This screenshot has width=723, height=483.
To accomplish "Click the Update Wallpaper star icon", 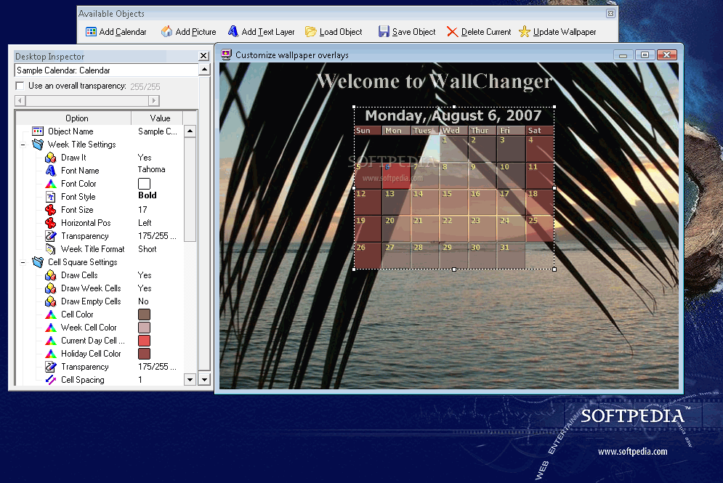I will click(525, 31).
